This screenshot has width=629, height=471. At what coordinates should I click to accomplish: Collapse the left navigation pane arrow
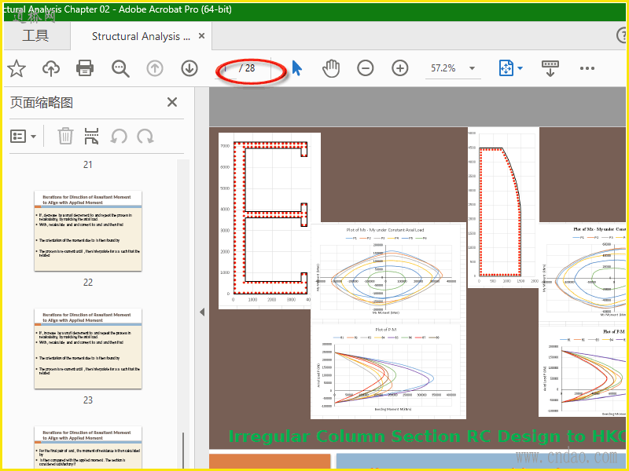[202, 312]
